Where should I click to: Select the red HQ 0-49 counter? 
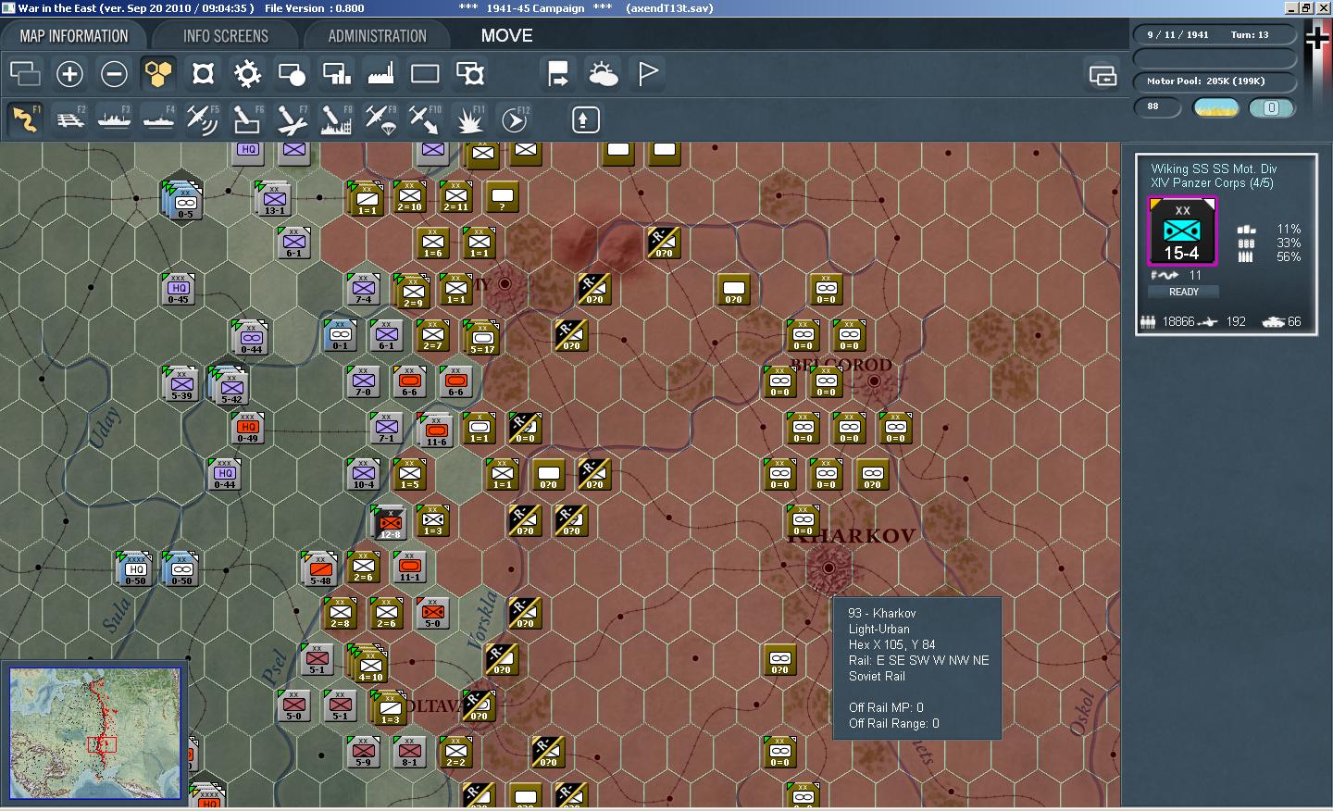tap(247, 428)
